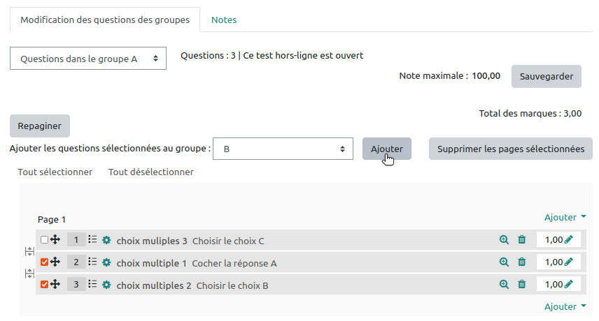599x321 pixels.
Task: Open settings gear for choix multiple 1
Action: point(106,262)
